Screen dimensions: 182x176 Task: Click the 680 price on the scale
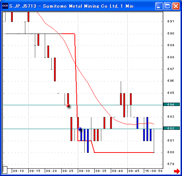(x=171, y=152)
